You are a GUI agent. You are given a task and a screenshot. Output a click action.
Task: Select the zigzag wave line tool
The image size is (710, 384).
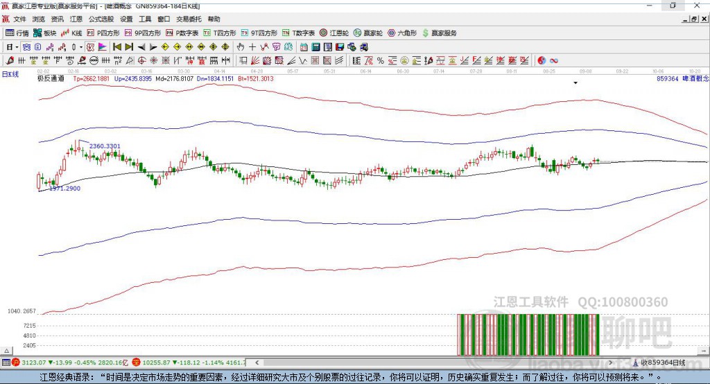[x=302, y=60]
